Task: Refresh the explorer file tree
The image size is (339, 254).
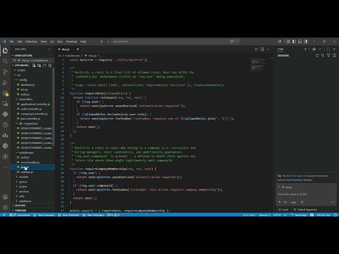Action: [44, 65]
